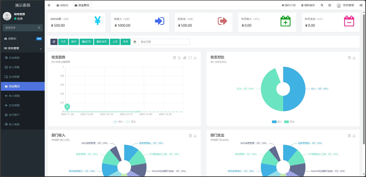Click the search magnifier in sidebar

(x=39, y=28)
